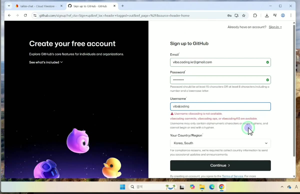Viewport: 300px width, 194px height.
Task: Launch Copilot from the taskbar
Action: (x=192, y=187)
